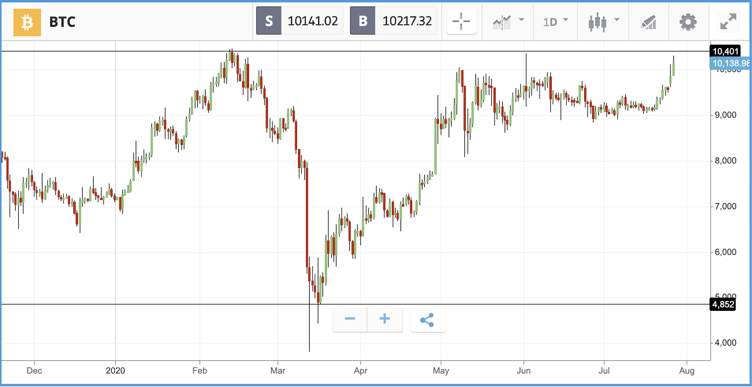Click the Sell price 10141.02 button
Image resolution: width=752 pixels, height=387 pixels.
(x=299, y=21)
